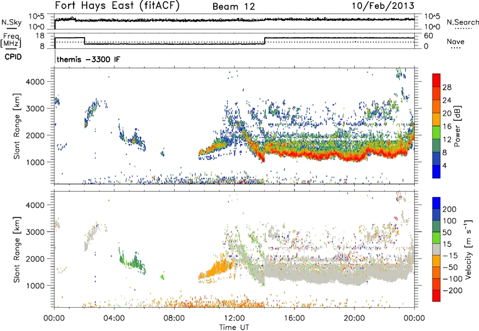Click the "28" power colorbar label
Viewport: 479px width, 331px height.
(x=447, y=87)
